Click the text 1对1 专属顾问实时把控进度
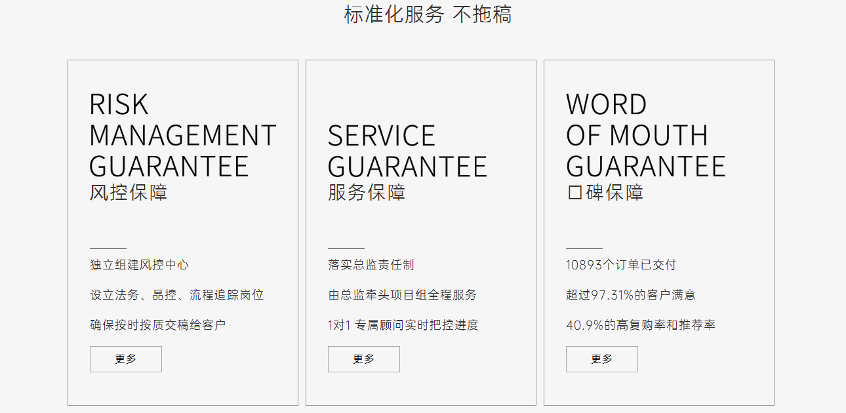The width and height of the screenshot is (846, 413). click(x=403, y=325)
